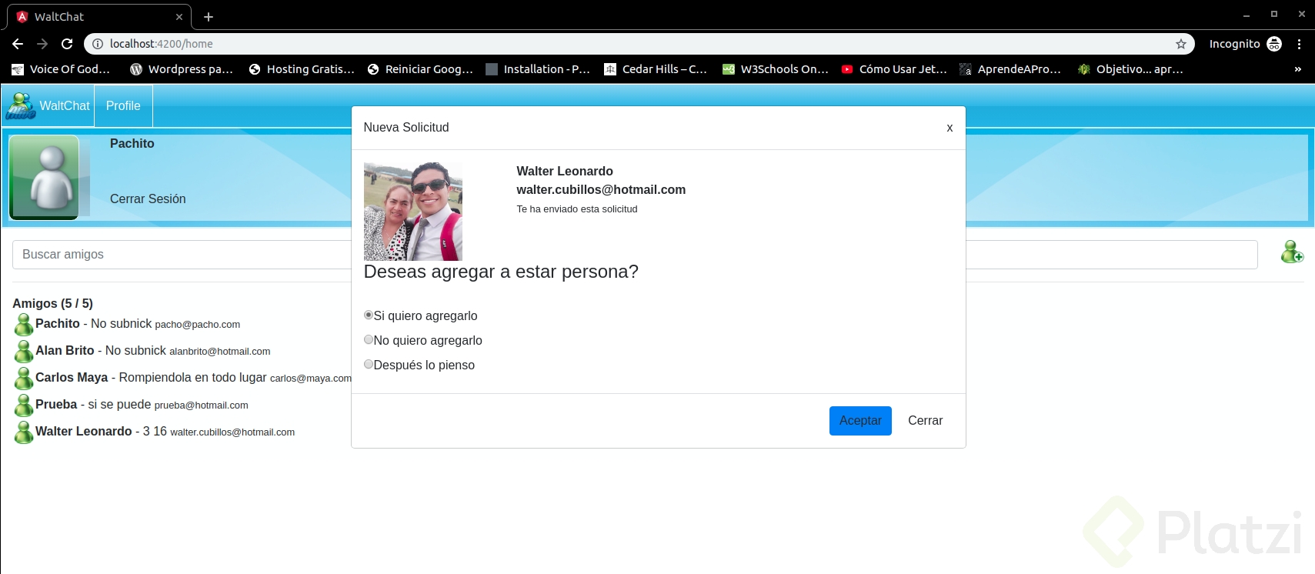Click Walter Leonardo's photo in the dialog
Viewport: 1315px width, 574px height.
[412, 212]
